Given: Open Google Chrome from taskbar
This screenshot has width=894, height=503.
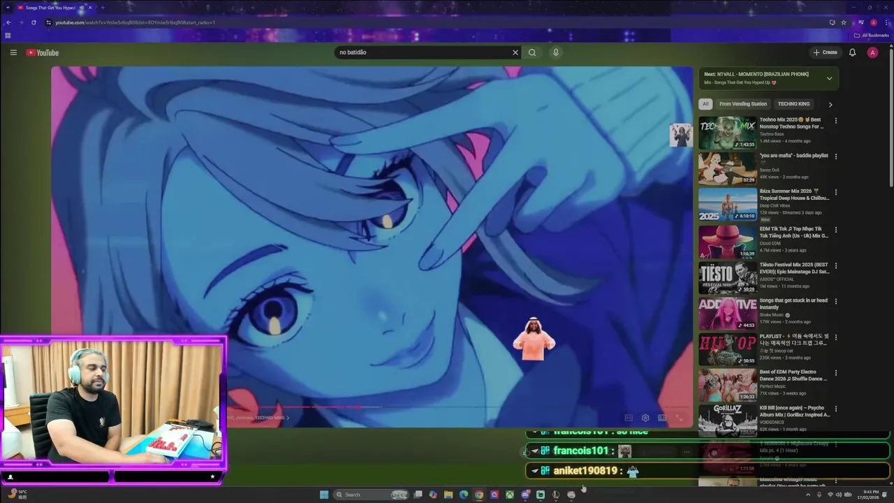Looking at the screenshot, I should (479, 495).
